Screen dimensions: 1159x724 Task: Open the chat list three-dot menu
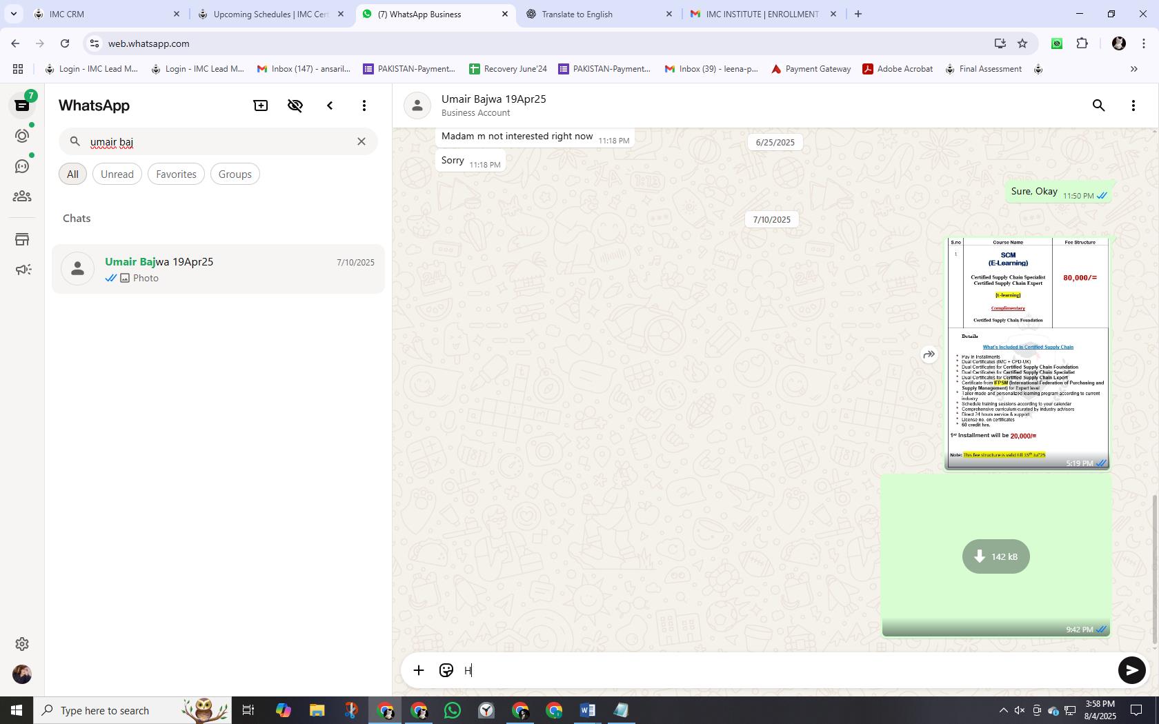[364, 105]
